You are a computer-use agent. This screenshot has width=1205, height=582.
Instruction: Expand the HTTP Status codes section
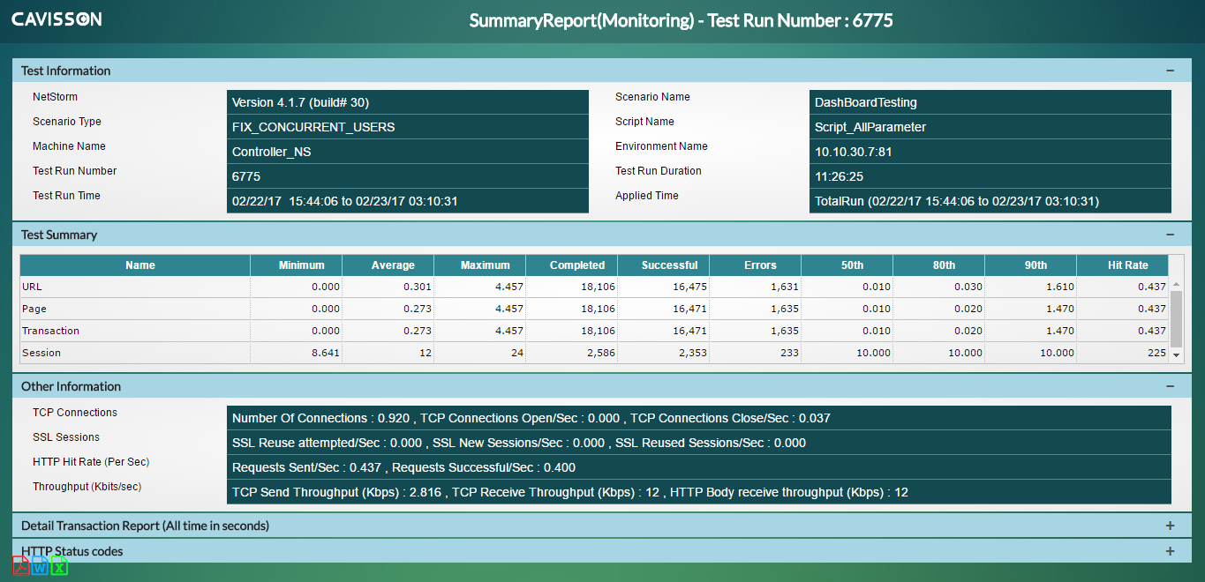(1170, 551)
